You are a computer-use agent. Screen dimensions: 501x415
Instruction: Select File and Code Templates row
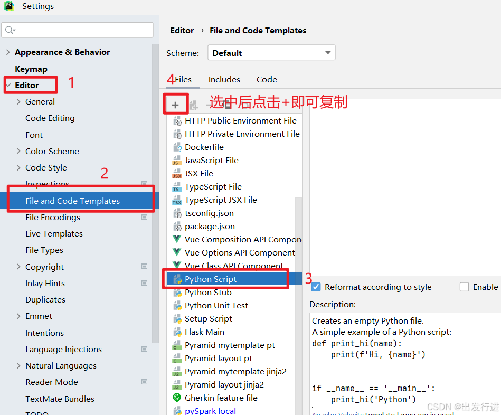click(x=79, y=201)
